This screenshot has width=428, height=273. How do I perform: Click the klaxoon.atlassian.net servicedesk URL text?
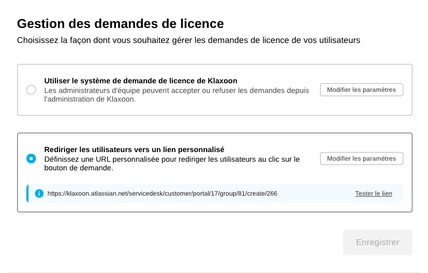(x=162, y=193)
